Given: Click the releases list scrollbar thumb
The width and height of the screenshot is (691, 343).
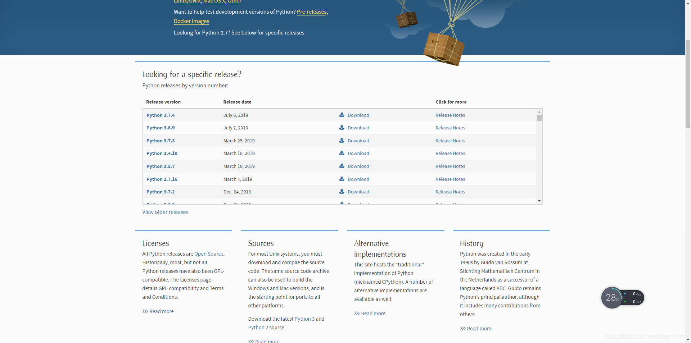Looking at the screenshot, I should pyautogui.click(x=539, y=118).
